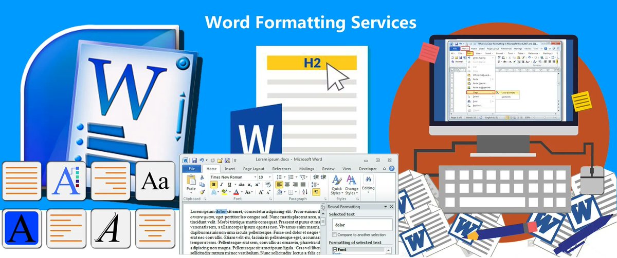Click the Borders grid icon
The image size is (617, 258).
tap(291, 192)
